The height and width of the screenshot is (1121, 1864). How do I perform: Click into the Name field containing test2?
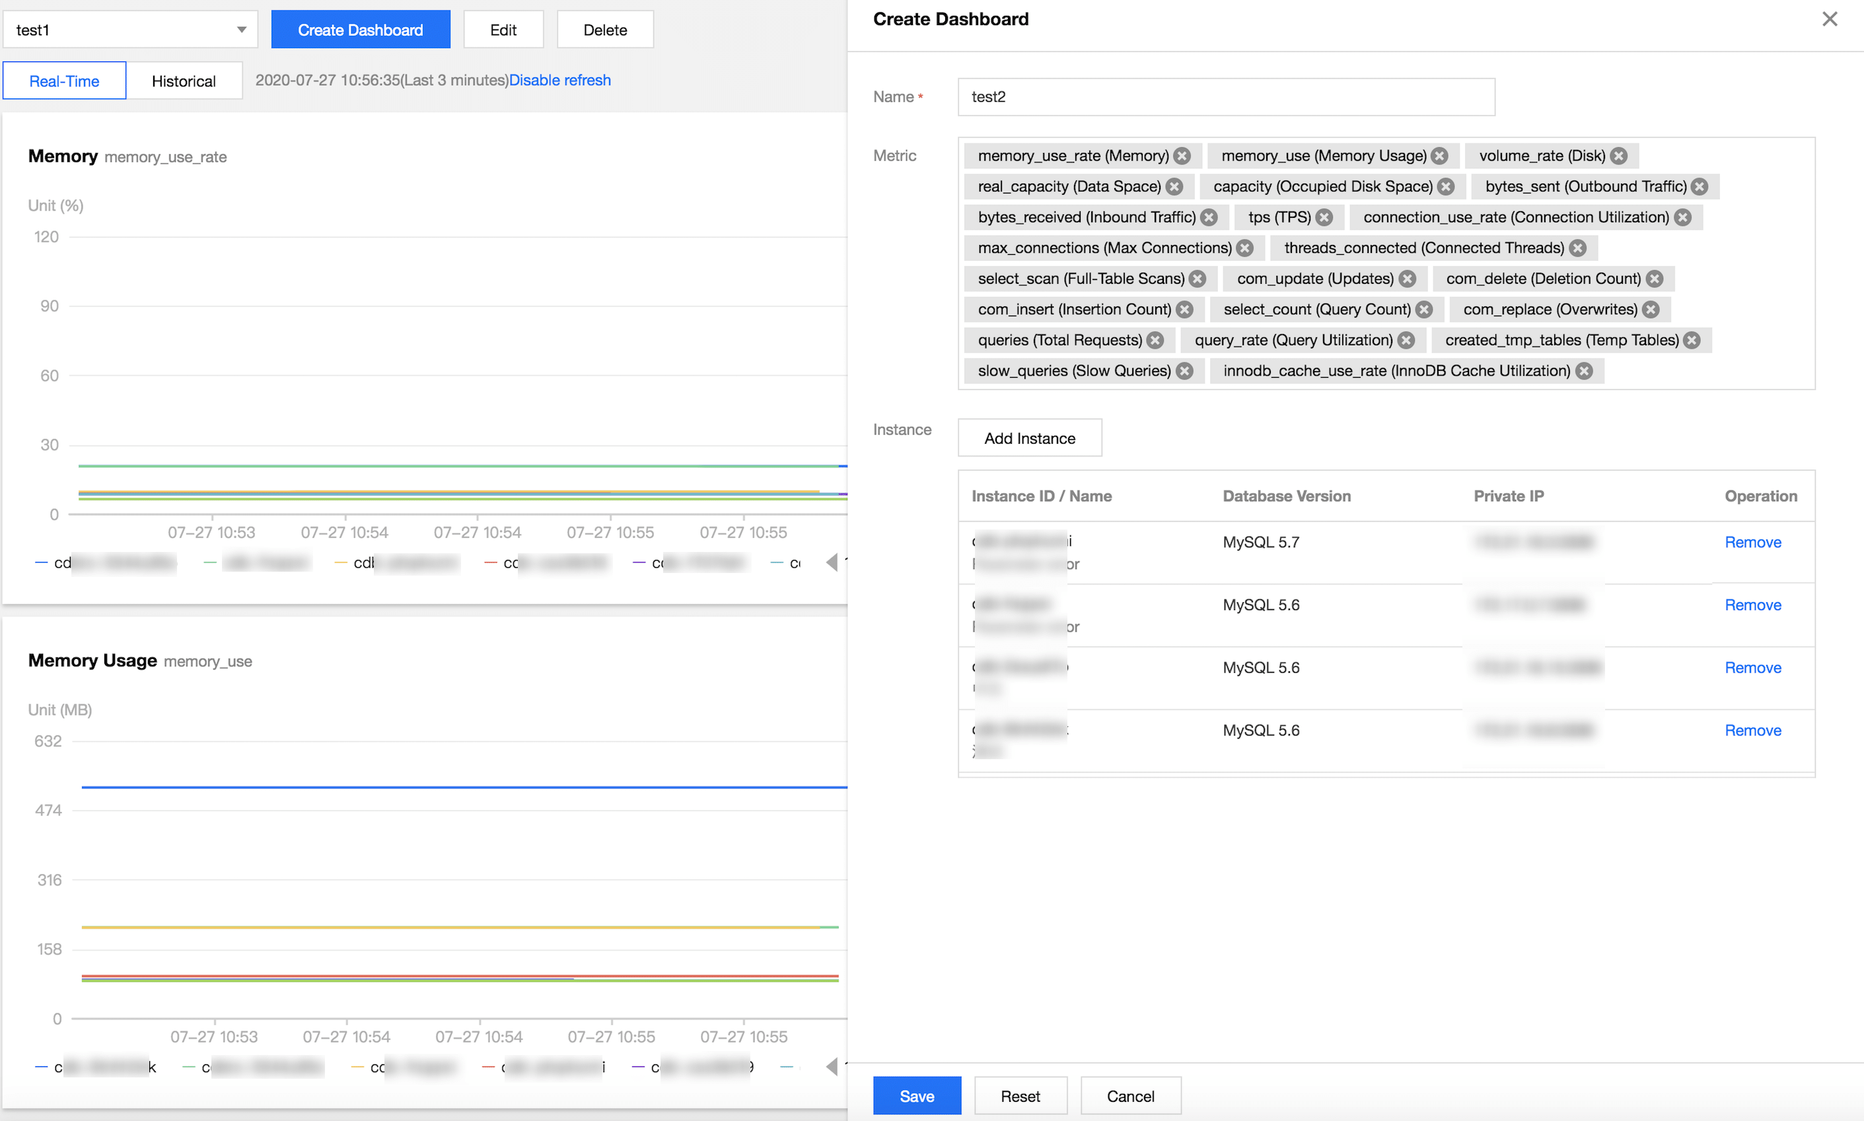[x=1225, y=96]
